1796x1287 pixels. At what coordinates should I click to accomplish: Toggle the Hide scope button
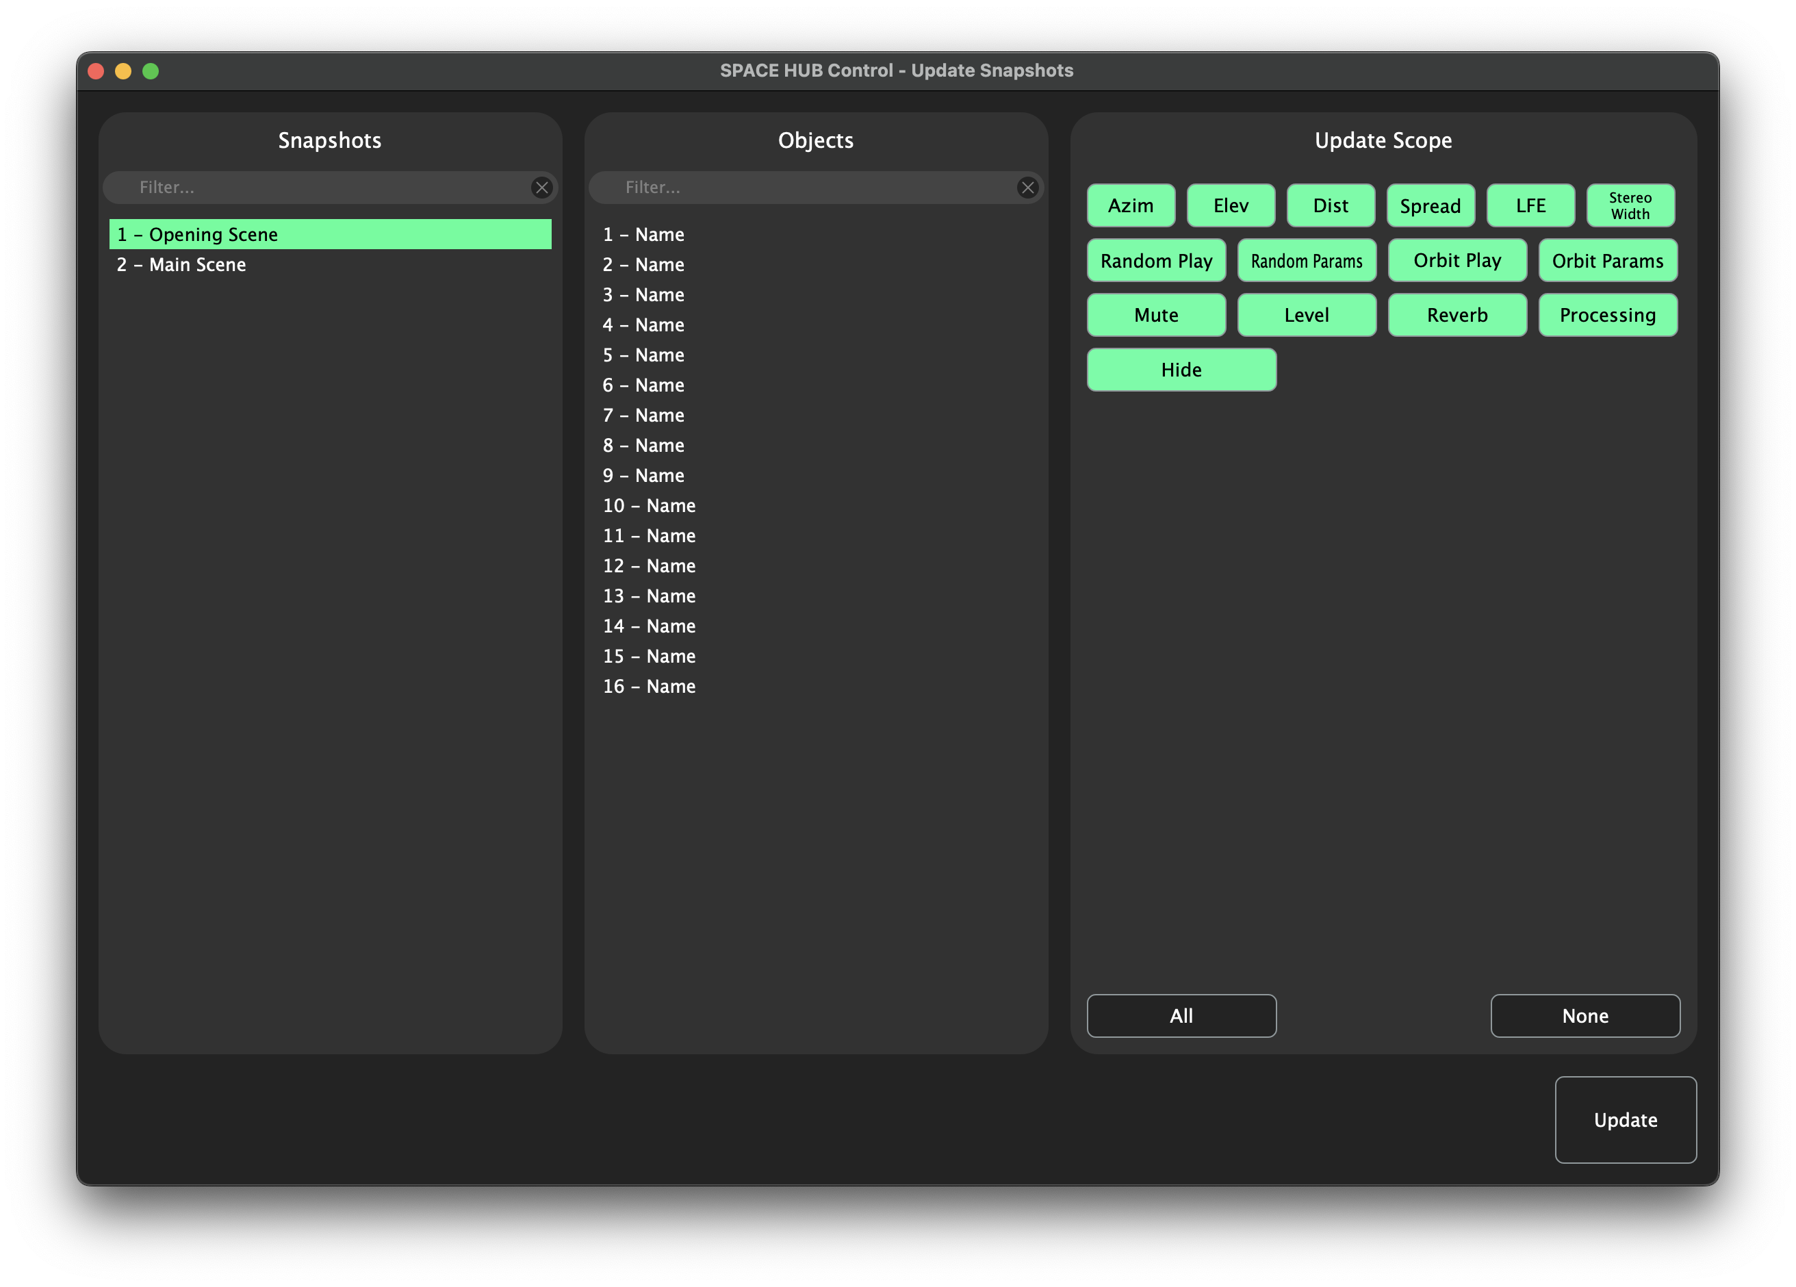1181,370
